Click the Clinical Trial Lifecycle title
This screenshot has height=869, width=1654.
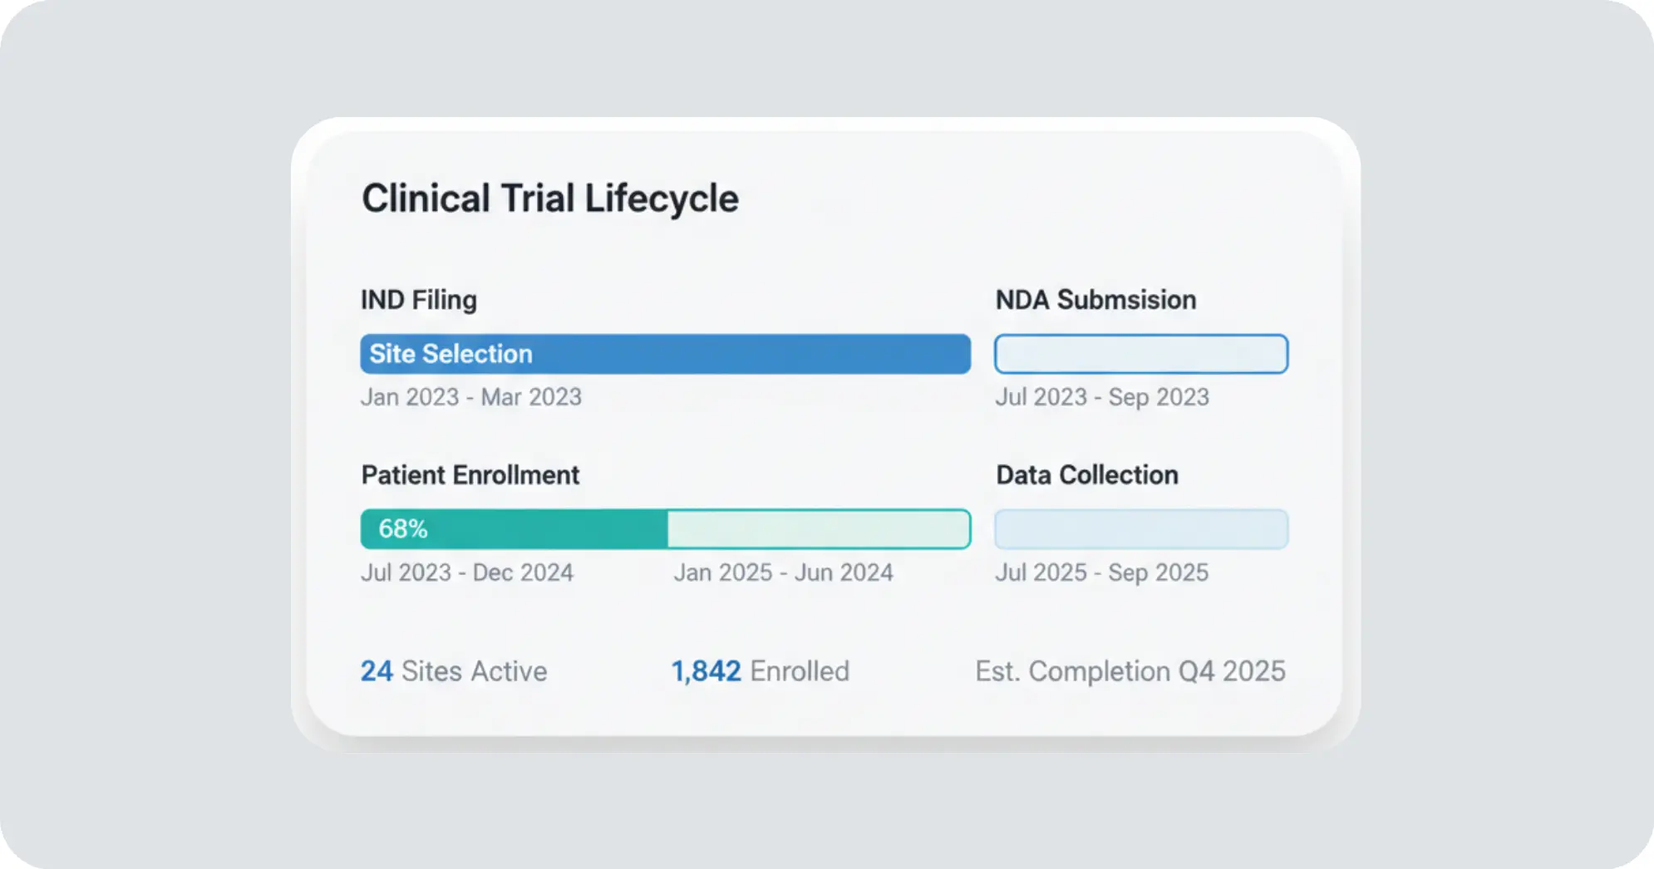pyautogui.click(x=549, y=199)
